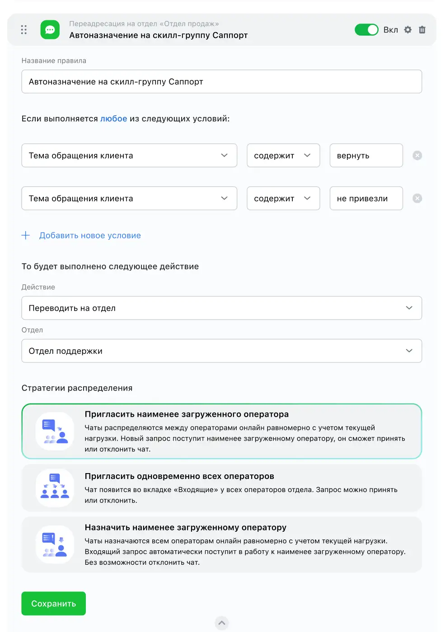The height and width of the screenshot is (632, 445).
Task: Toggle the "Вкл" rule switch off
Action: pyautogui.click(x=366, y=30)
